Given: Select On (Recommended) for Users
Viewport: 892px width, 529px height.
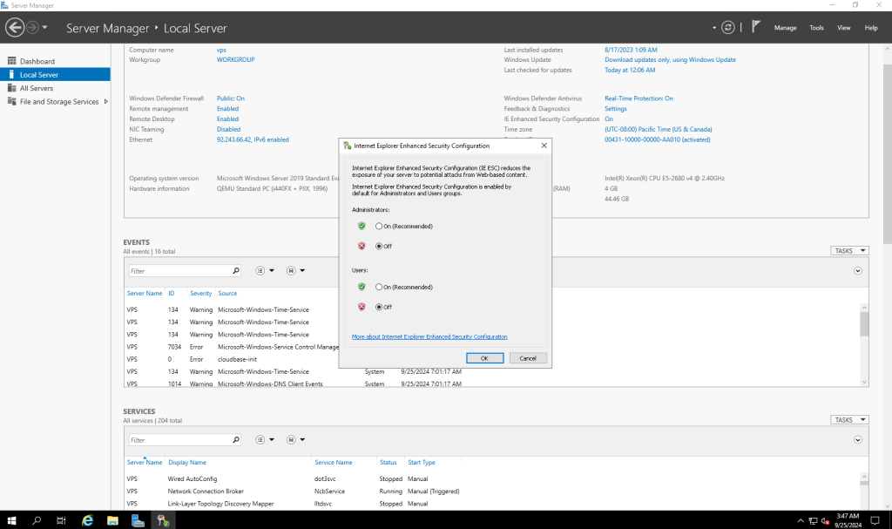Looking at the screenshot, I should point(379,288).
